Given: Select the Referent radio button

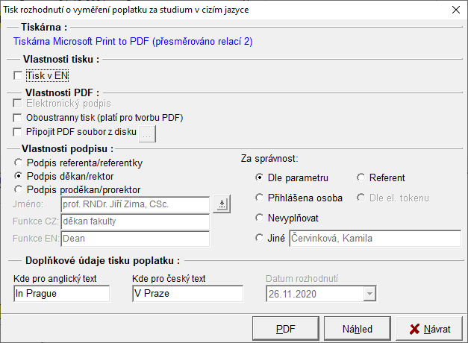Looking at the screenshot, I should [x=361, y=177].
